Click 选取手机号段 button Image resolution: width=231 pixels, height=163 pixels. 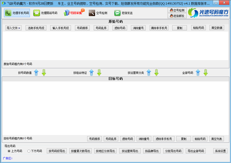point(36,28)
